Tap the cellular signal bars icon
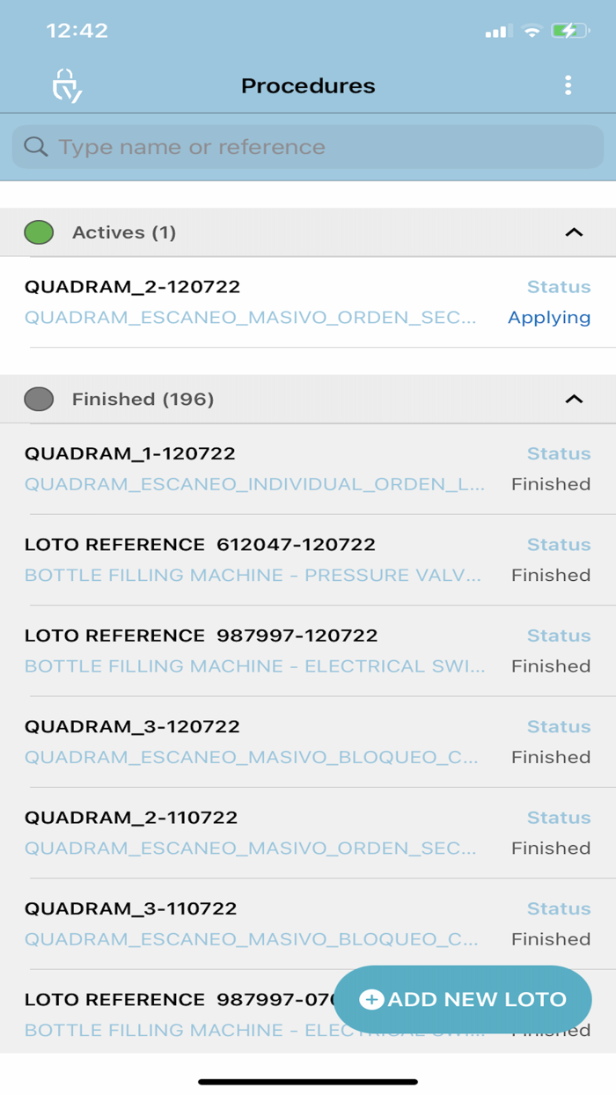 pos(495,30)
